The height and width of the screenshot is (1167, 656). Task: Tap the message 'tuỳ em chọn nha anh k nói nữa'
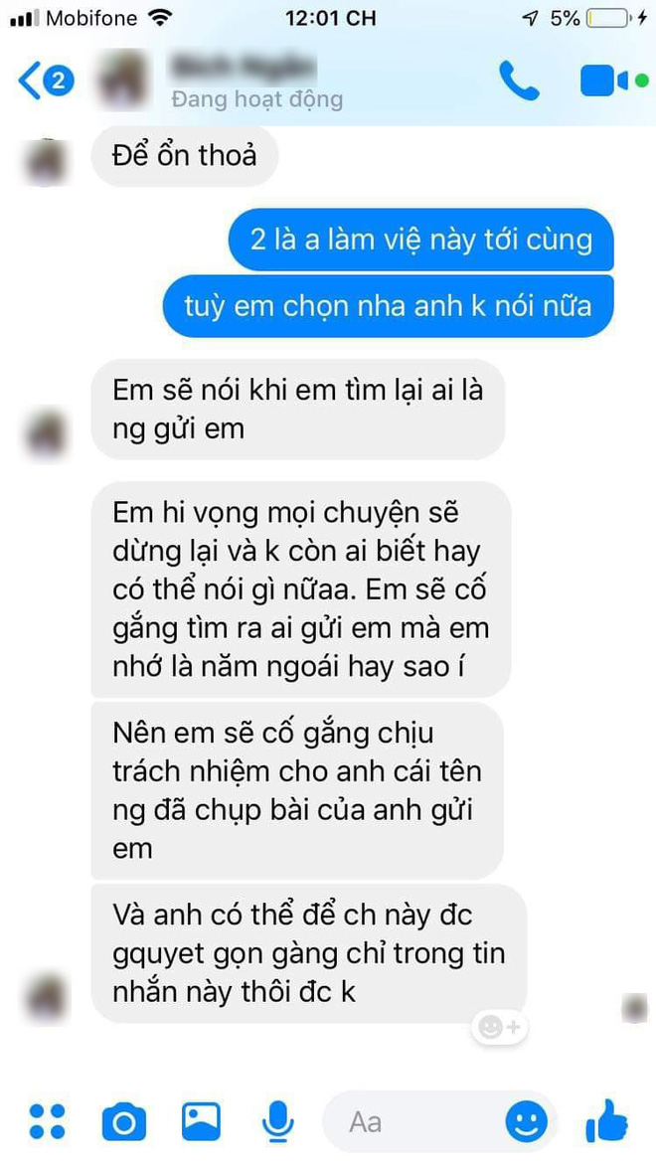pyautogui.click(x=388, y=306)
